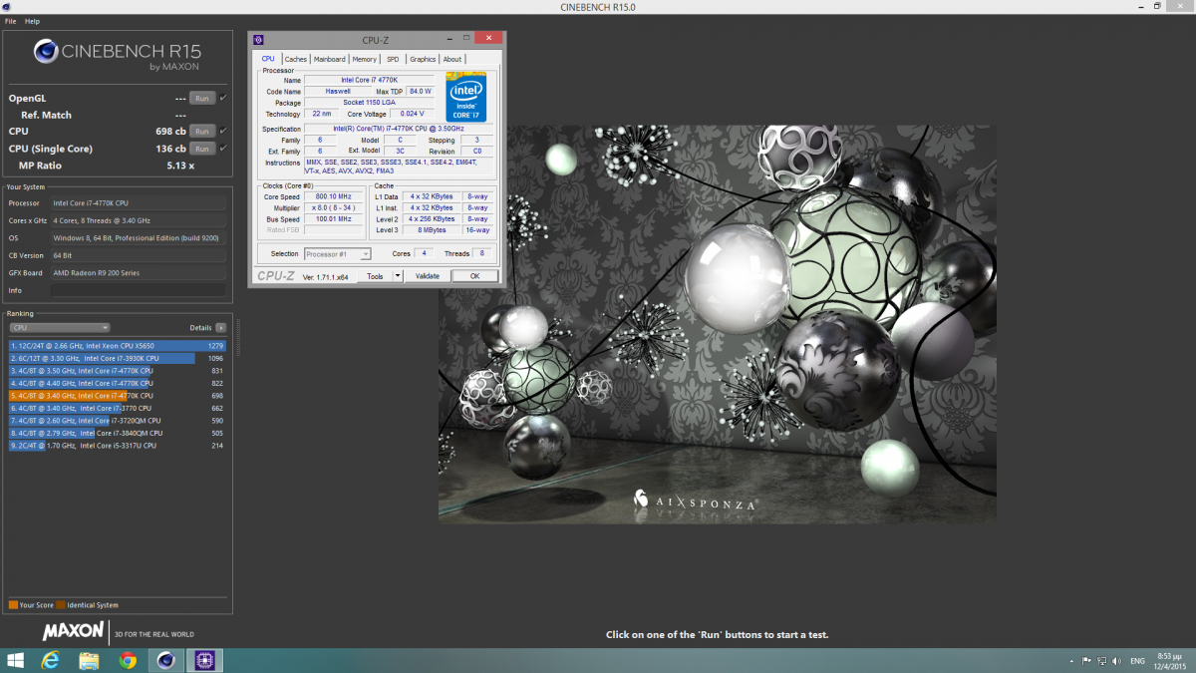Select the i7-3840QM ranking row

[x=118, y=434]
